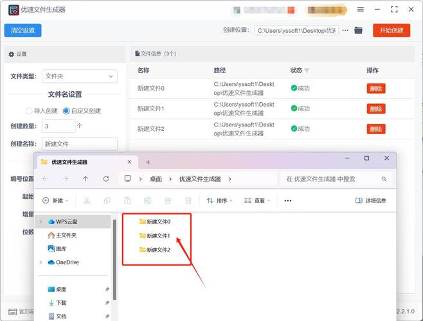Click the 创建名称 input field
This screenshot has height=321, width=423.
click(79, 144)
